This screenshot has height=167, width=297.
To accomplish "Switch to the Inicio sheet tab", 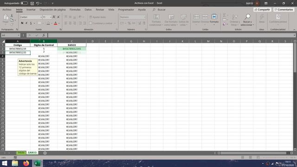I will pos(21,153).
